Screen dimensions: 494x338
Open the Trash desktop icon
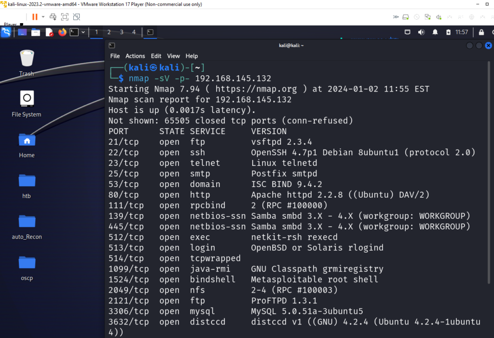coord(27,63)
